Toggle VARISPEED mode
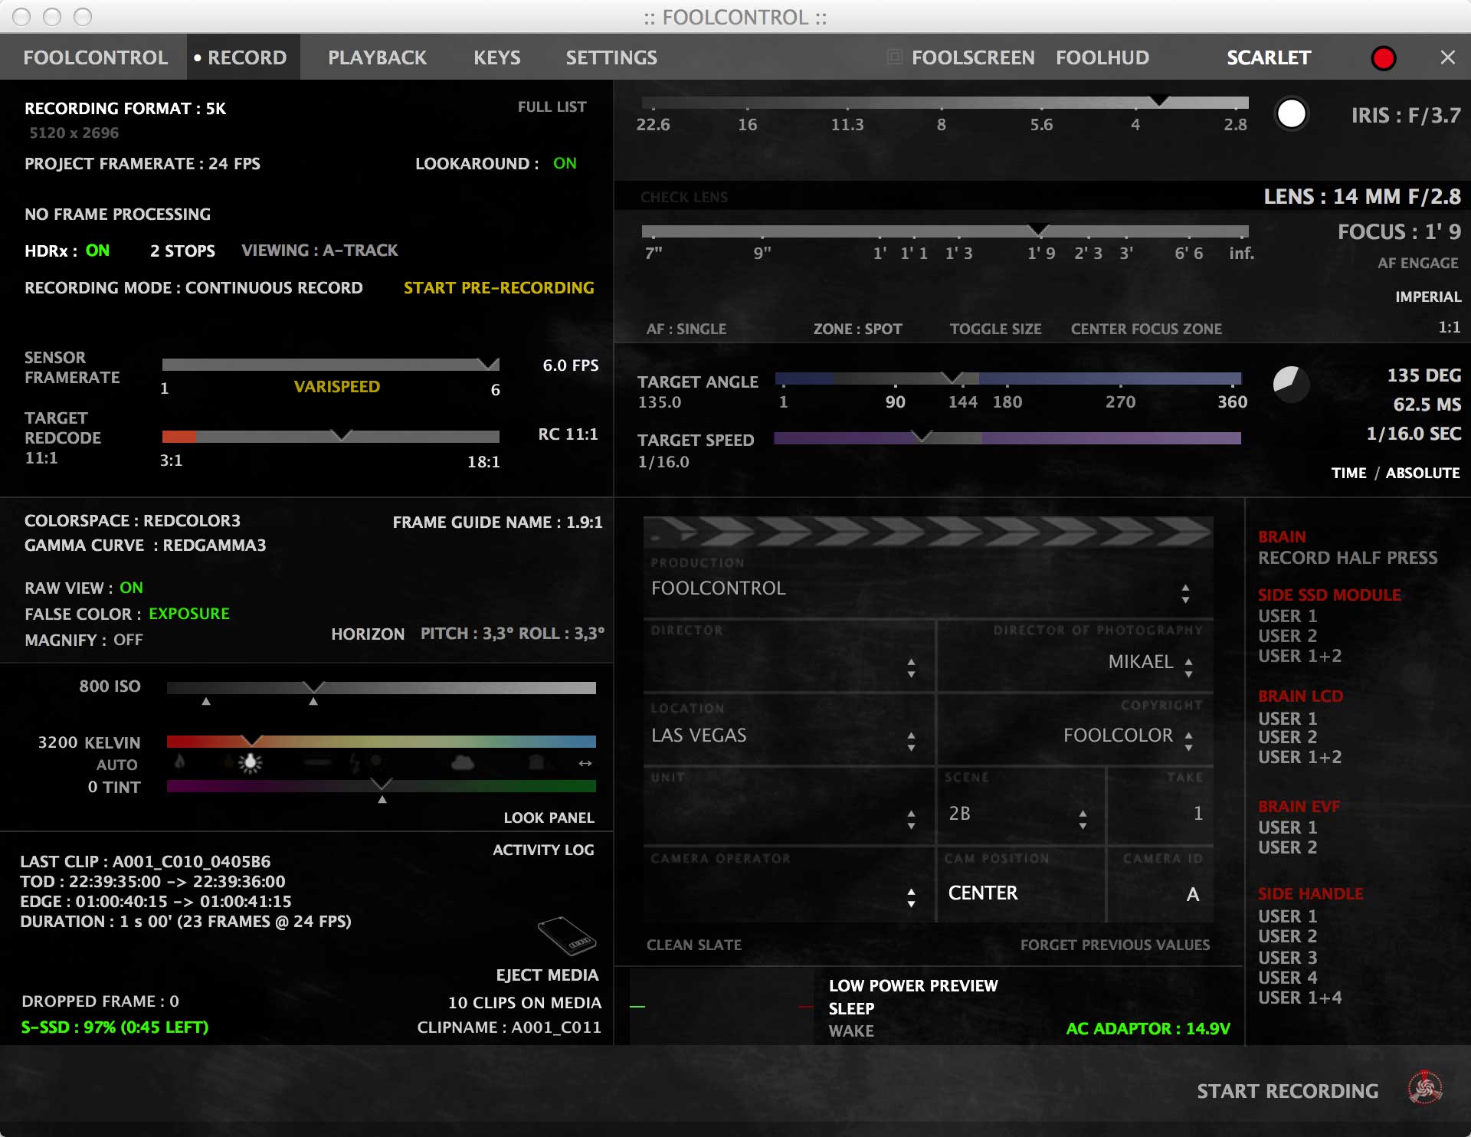Viewport: 1471px width, 1137px height. pyautogui.click(x=337, y=387)
